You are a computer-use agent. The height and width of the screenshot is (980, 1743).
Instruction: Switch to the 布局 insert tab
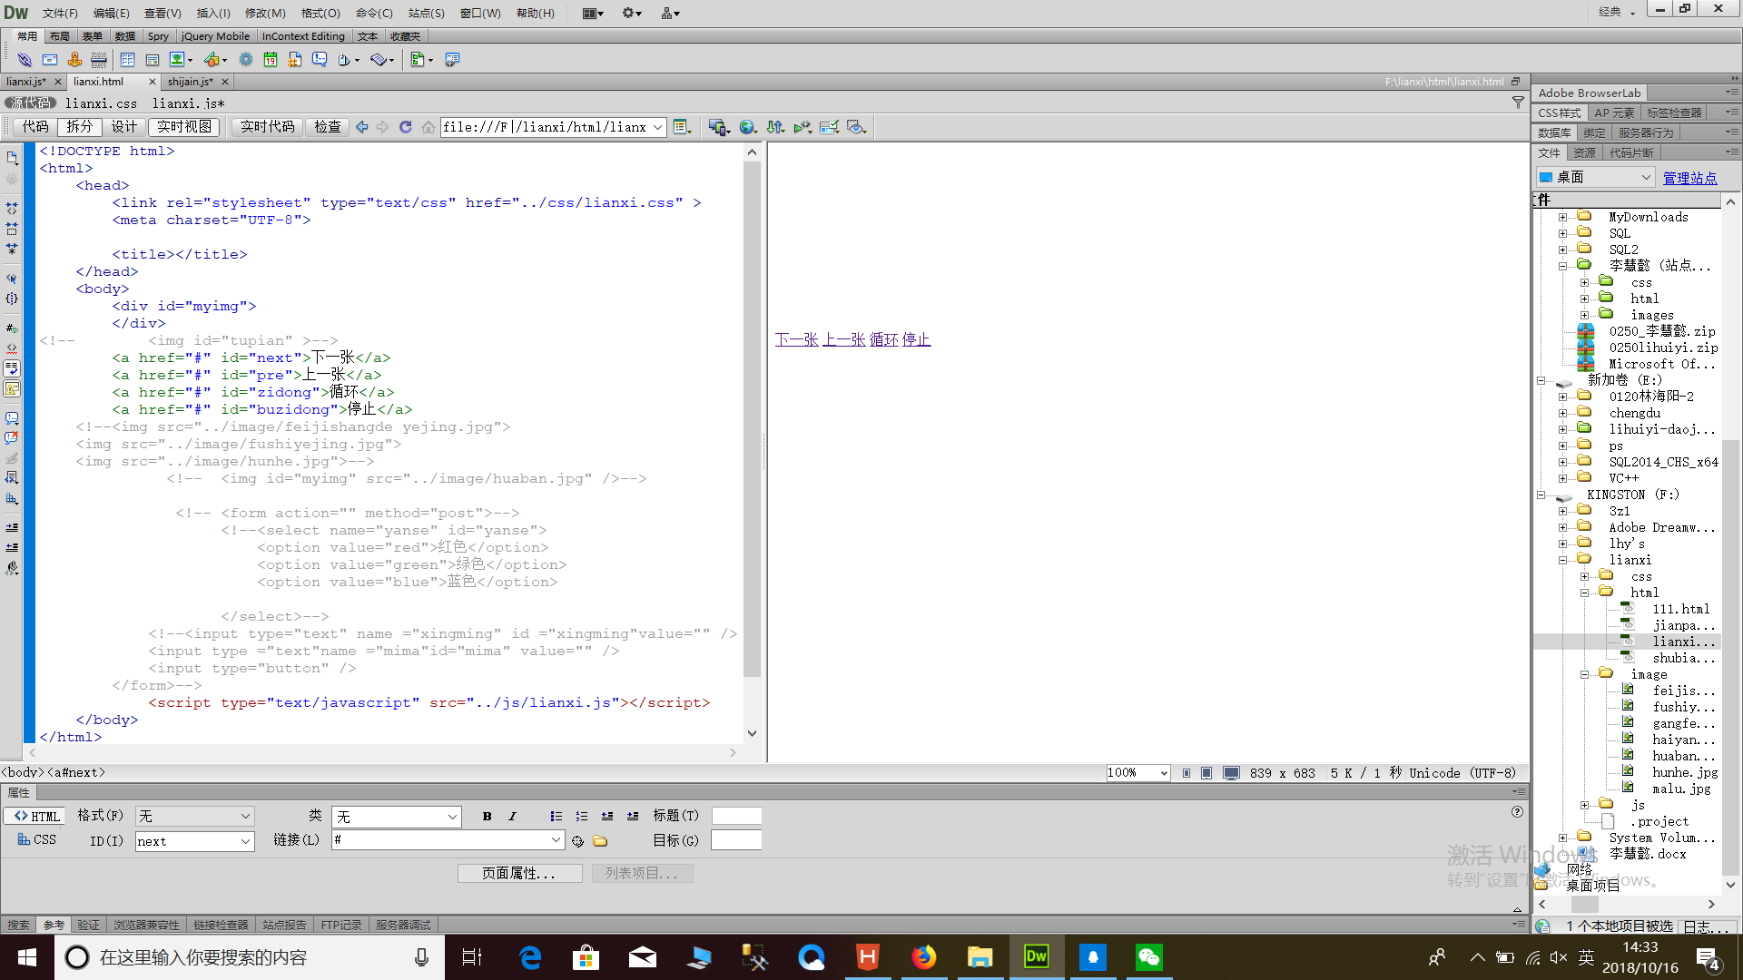(59, 36)
